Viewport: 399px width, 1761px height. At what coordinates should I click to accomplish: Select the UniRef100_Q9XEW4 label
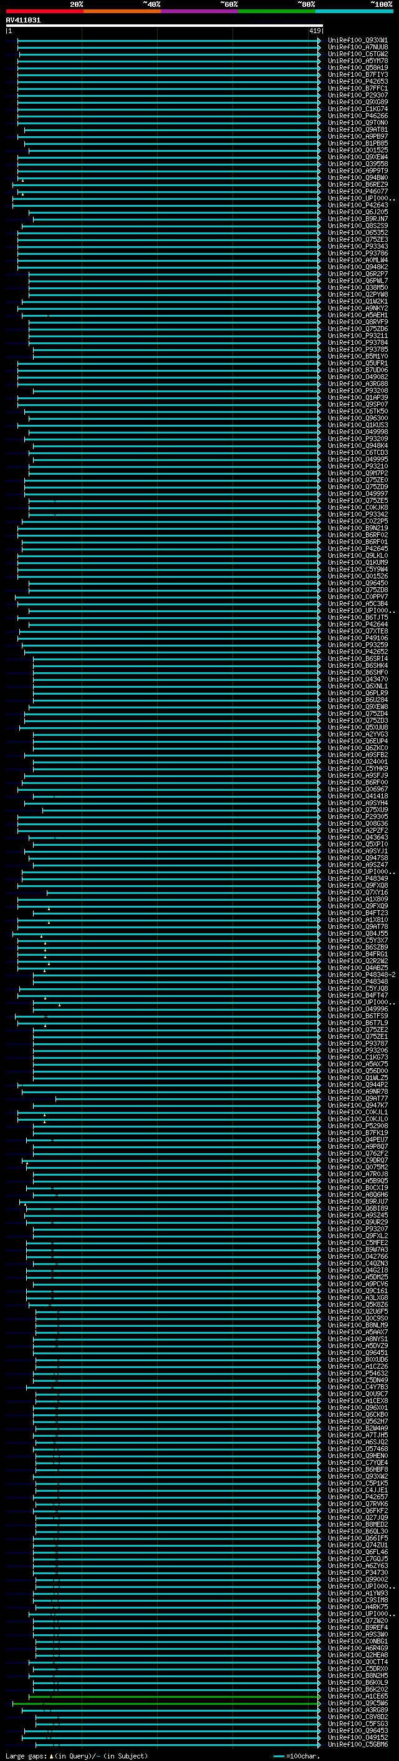(358, 157)
